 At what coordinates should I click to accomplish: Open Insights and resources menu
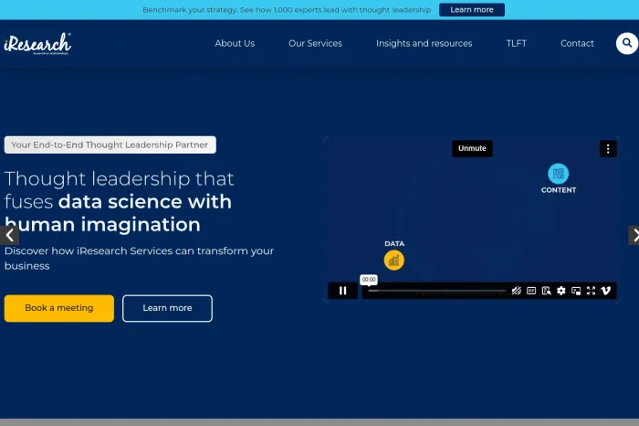coord(424,43)
